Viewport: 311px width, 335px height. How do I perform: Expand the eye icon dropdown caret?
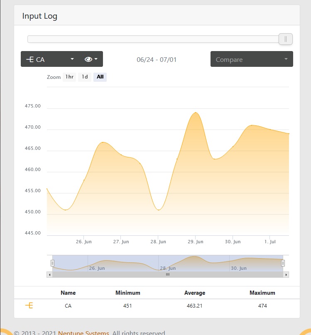click(96, 59)
